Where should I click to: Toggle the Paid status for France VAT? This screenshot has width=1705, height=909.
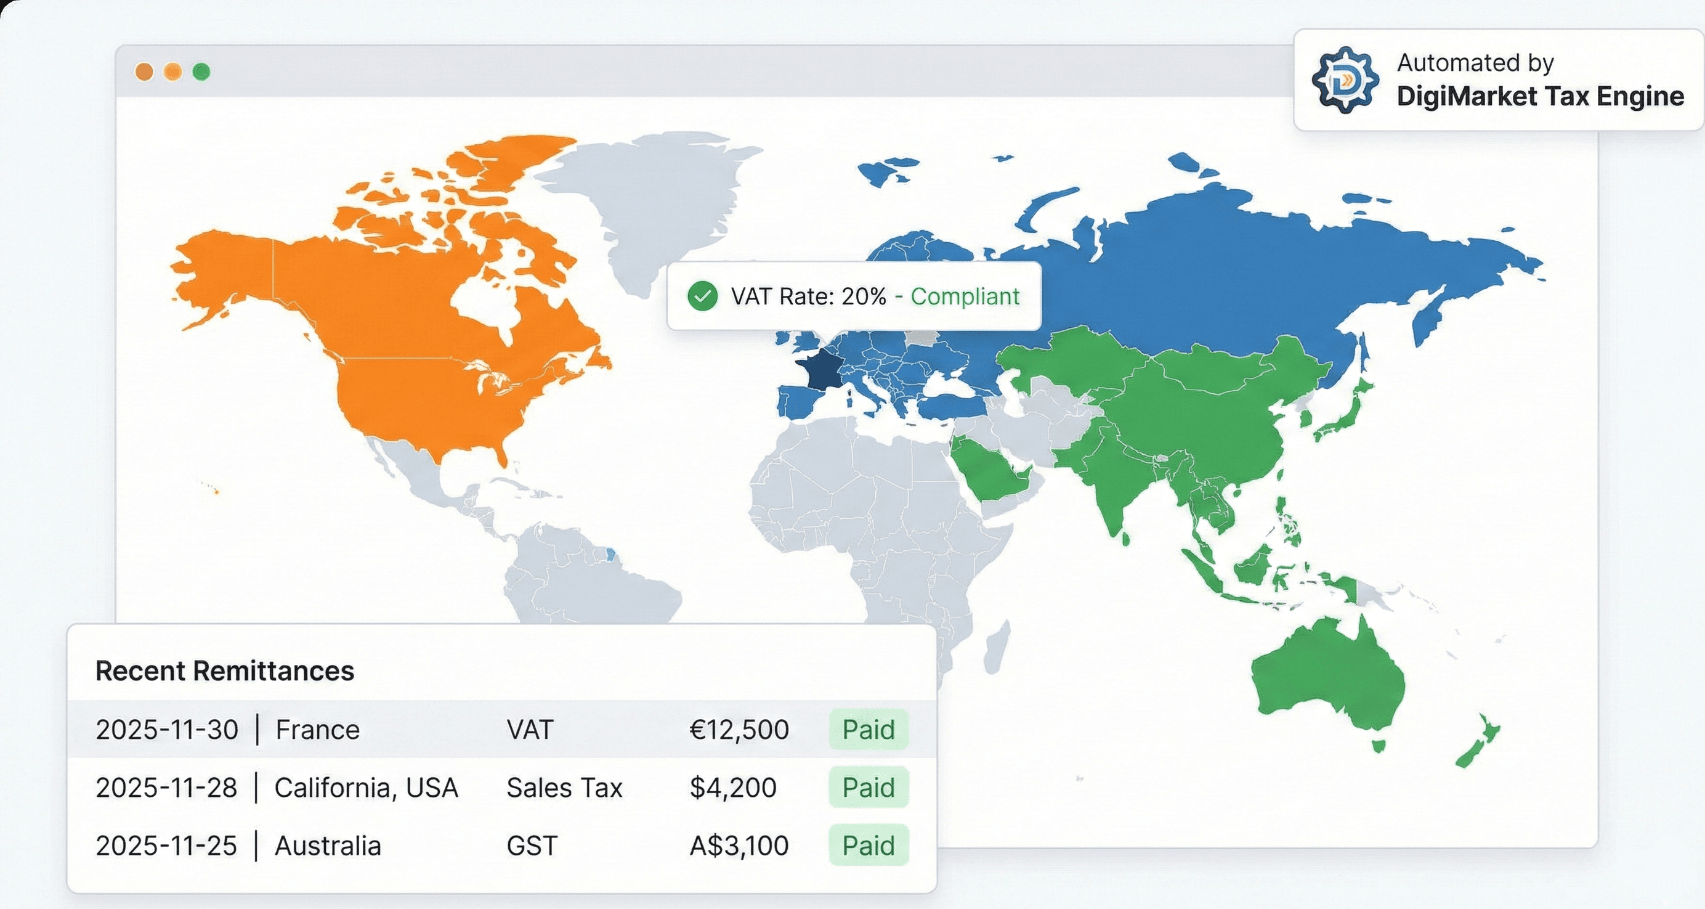pyautogui.click(x=869, y=730)
